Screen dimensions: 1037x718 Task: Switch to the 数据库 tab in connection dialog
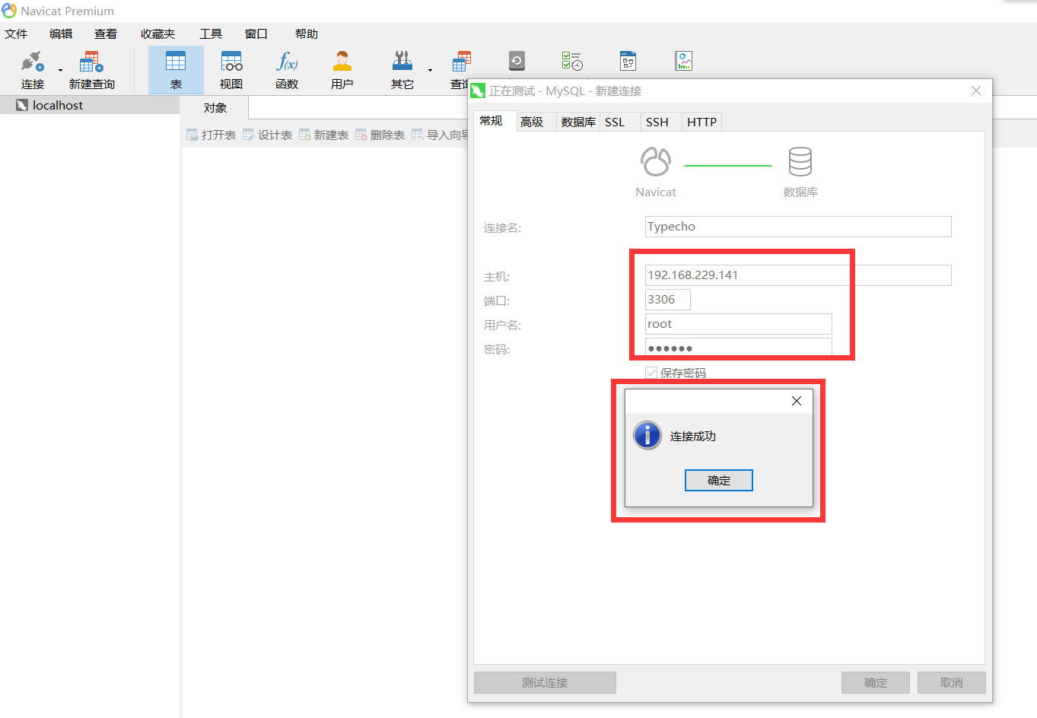pyautogui.click(x=578, y=122)
